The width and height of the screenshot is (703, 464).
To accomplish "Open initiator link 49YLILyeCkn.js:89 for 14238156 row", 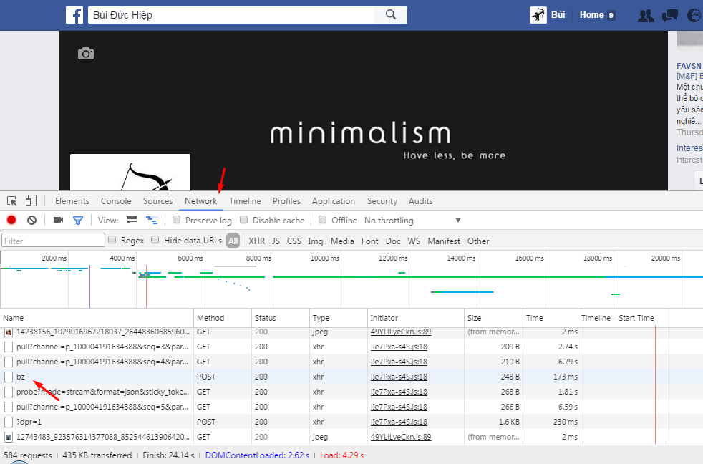I will 401,332.
